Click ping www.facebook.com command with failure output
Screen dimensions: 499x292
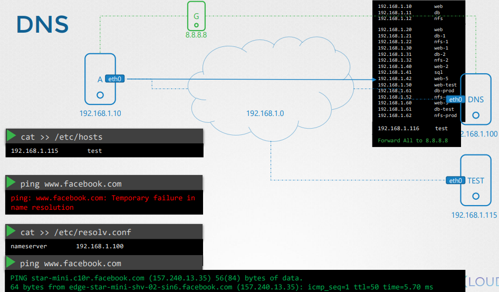[71, 184]
